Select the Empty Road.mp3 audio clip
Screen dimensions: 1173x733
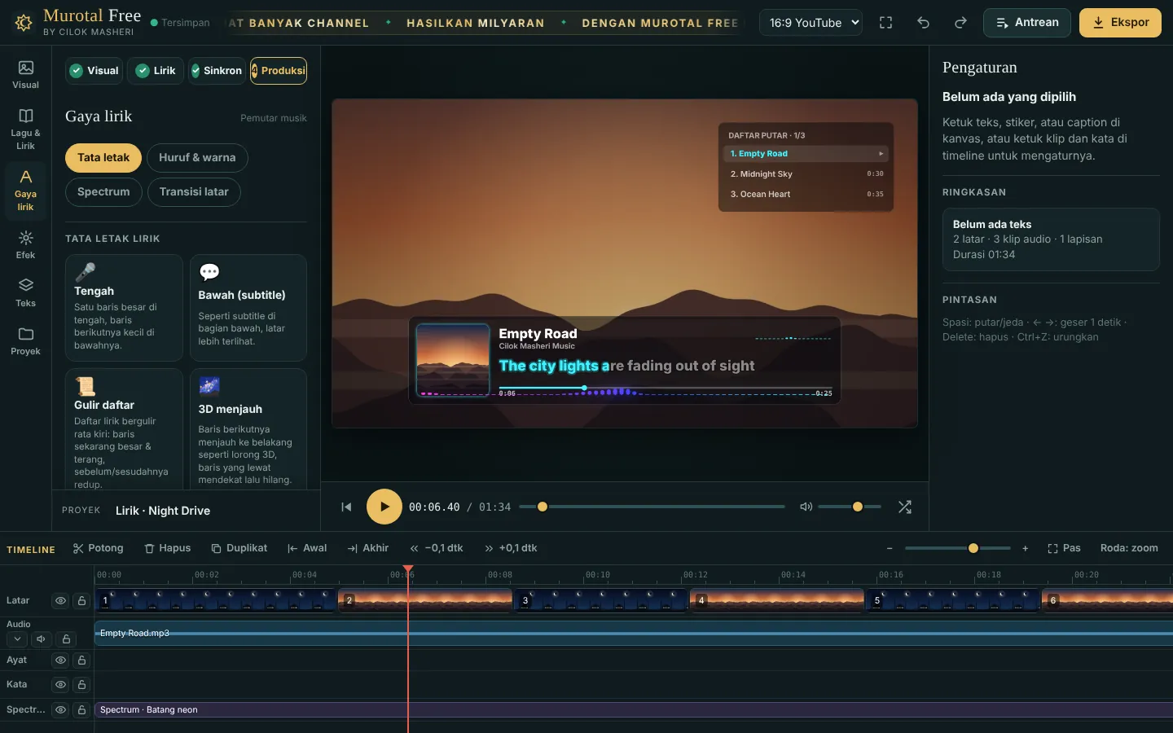pyautogui.click(x=634, y=633)
